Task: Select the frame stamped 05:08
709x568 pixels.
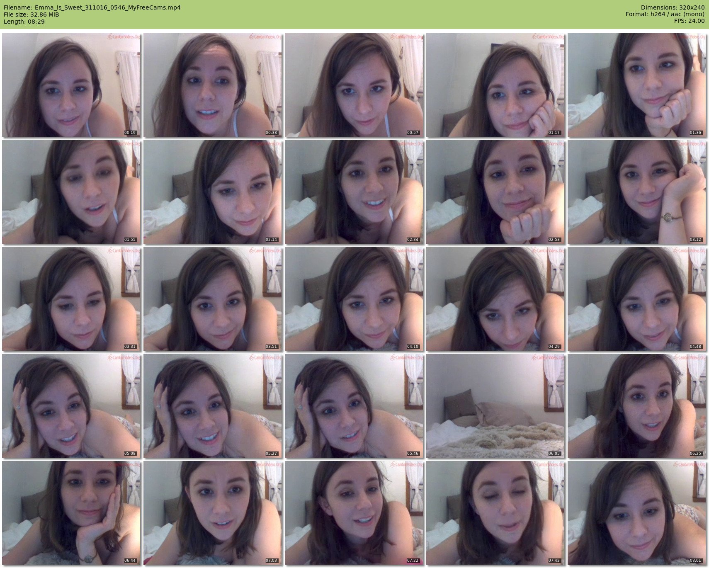Action: point(71,406)
